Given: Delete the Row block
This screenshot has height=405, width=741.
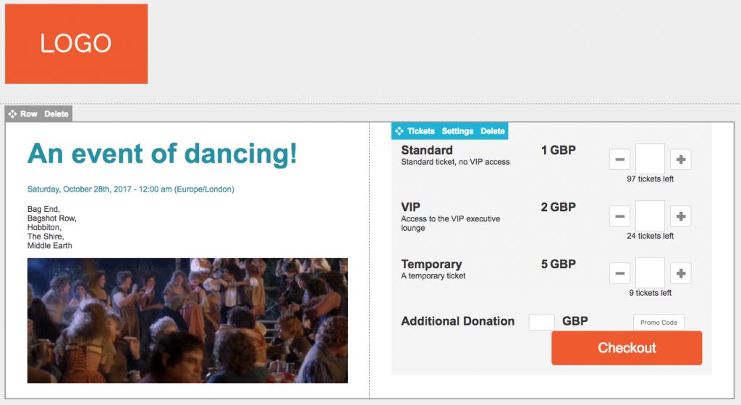Looking at the screenshot, I should click(56, 114).
